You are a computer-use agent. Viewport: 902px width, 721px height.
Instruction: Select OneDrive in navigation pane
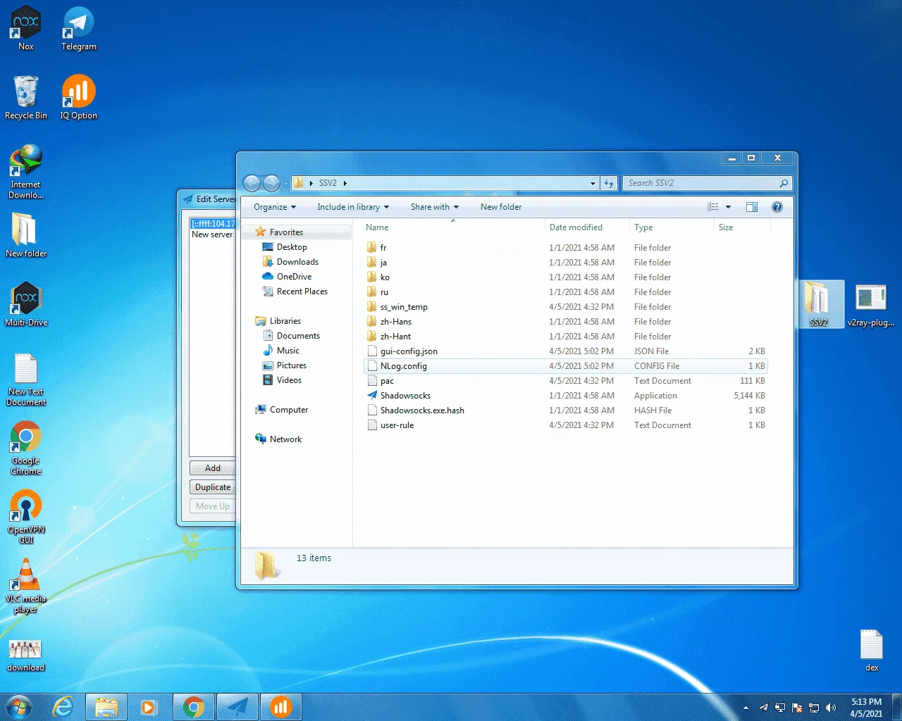pyautogui.click(x=294, y=277)
